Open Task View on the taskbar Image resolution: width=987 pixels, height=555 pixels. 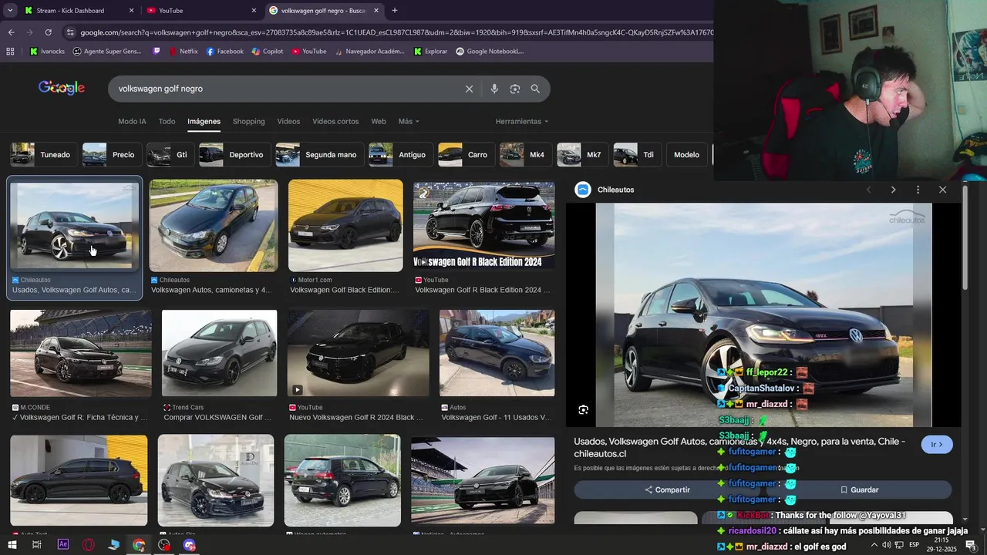[x=36, y=545]
